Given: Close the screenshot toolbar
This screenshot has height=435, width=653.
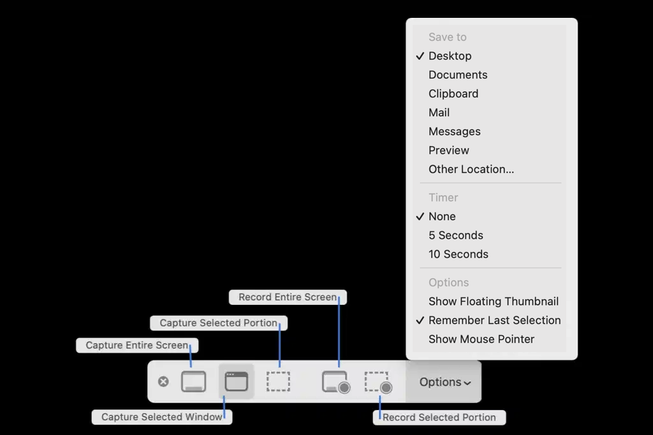Looking at the screenshot, I should pos(163,381).
